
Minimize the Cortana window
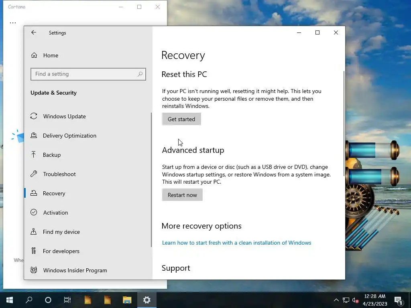coord(121,7)
